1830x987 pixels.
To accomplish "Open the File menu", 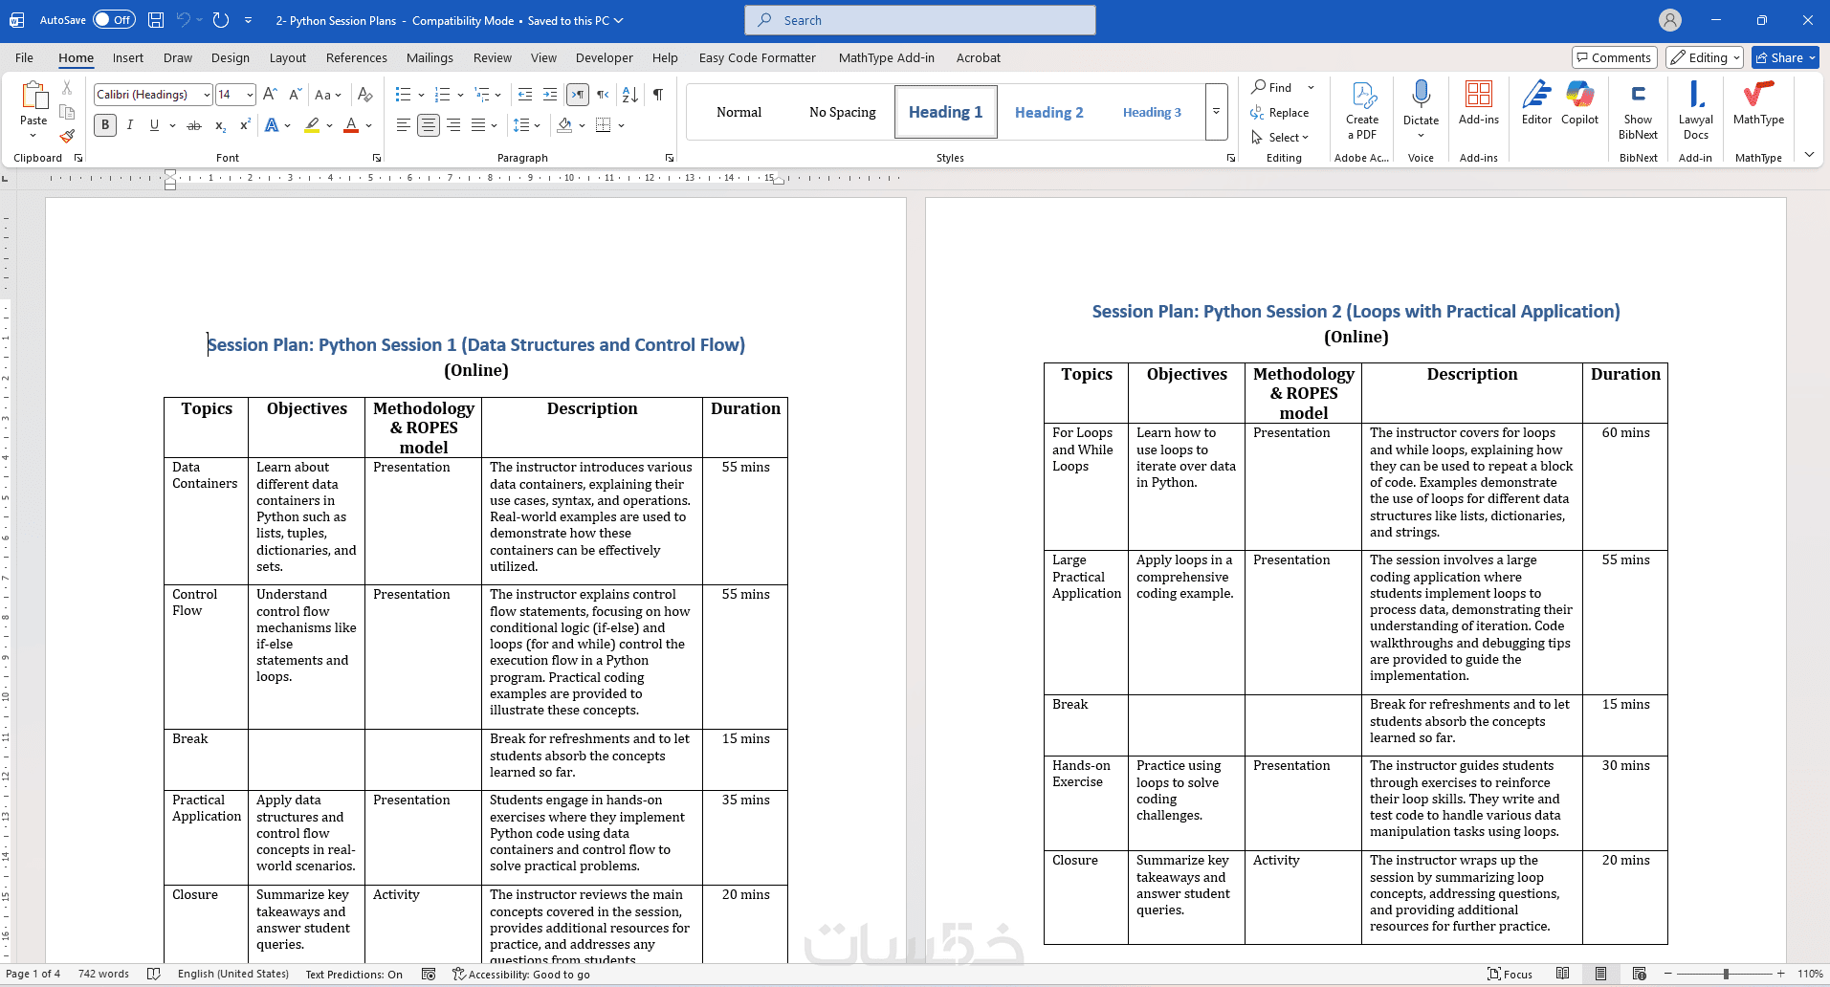I will 24,57.
